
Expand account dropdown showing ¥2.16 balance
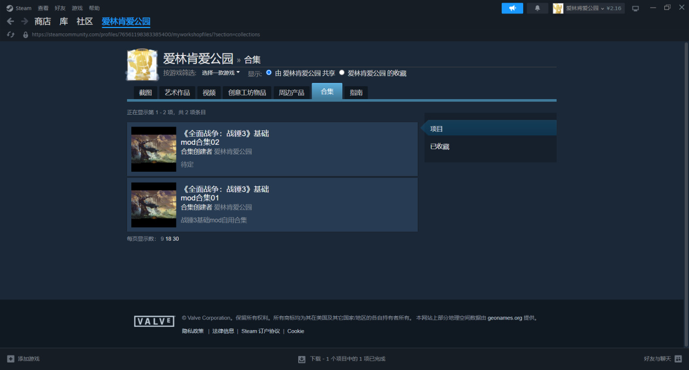click(594, 8)
